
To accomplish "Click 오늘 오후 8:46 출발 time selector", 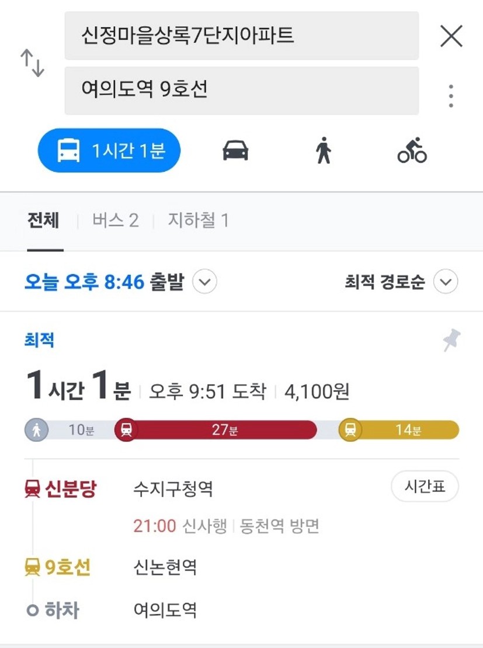I will click(x=105, y=282).
